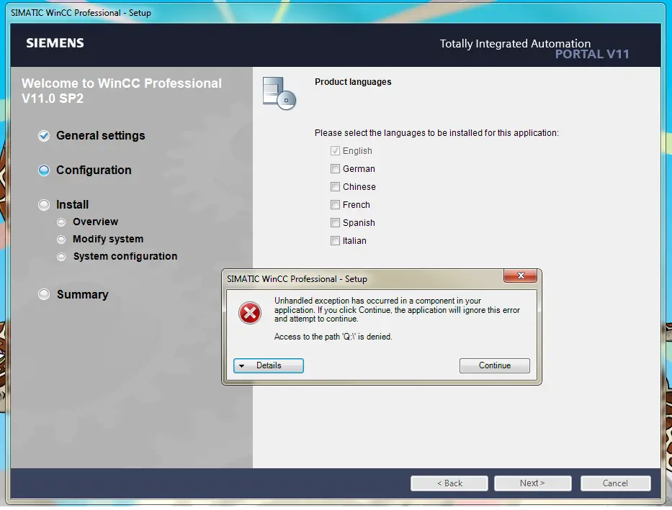Click the Install step bullet icon
This screenshot has height=510, width=672.
tap(44, 205)
